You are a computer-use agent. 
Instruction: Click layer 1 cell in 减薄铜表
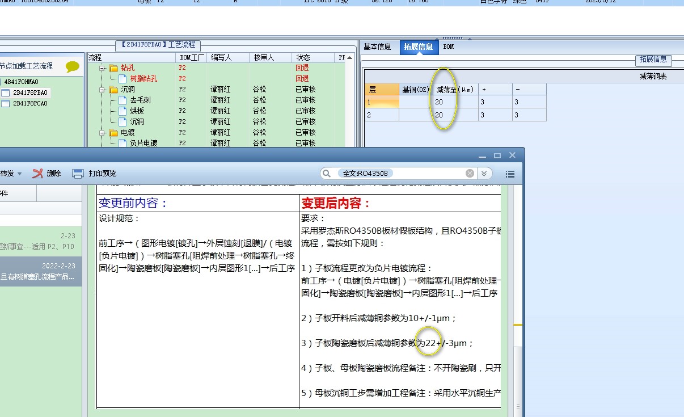pyautogui.click(x=382, y=102)
